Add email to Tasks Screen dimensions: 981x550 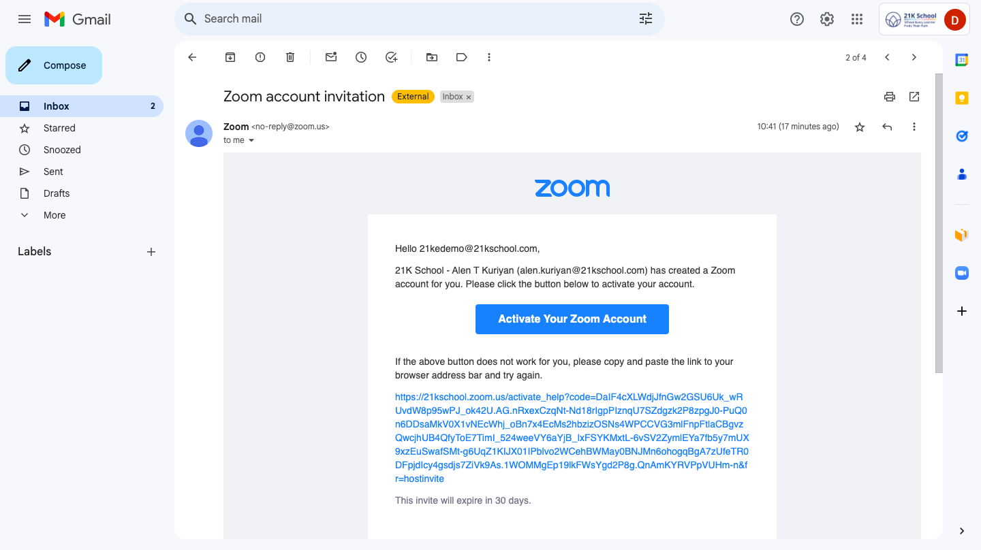[x=391, y=57]
